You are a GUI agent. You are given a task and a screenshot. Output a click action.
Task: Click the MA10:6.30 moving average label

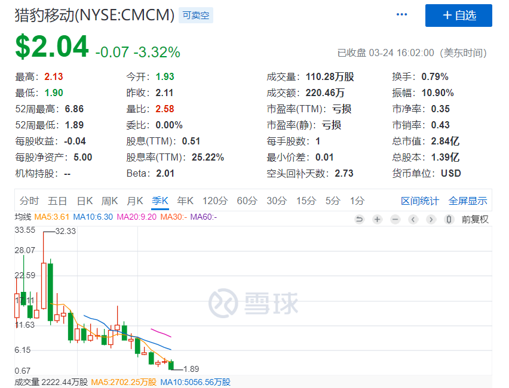(93, 217)
